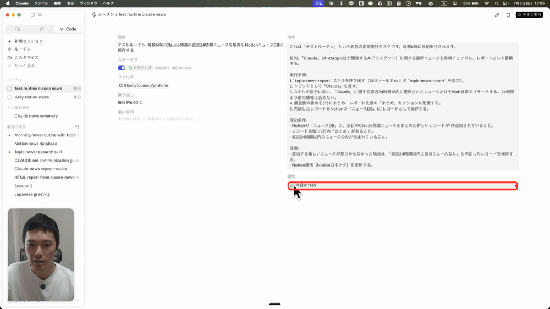550x309 pixels.
Task: Open the input source A icon
Action: 444,3
